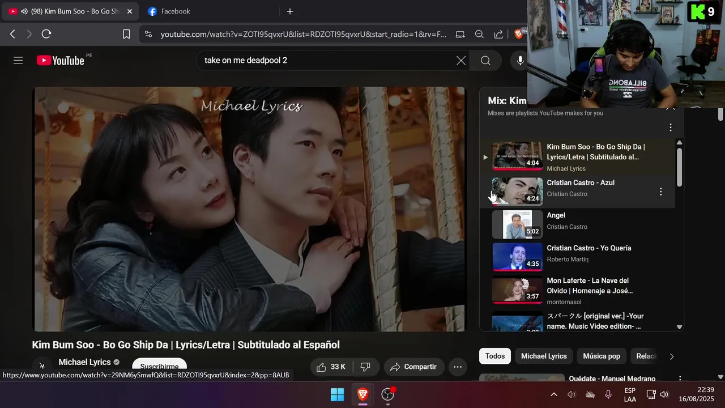Select the Música pop filter chip

[x=602, y=356]
